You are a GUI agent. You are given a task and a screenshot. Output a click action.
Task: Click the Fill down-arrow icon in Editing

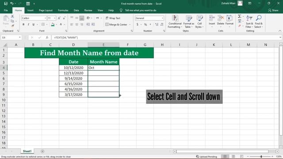[x=240, y=21]
